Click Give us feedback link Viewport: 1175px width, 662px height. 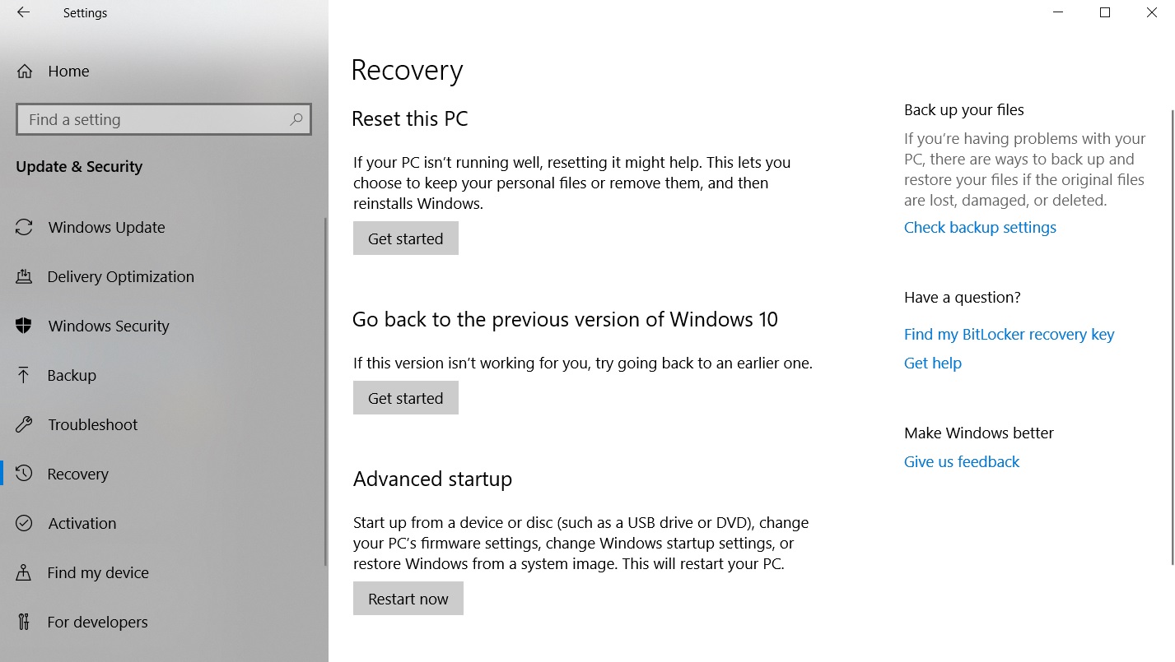(x=961, y=462)
